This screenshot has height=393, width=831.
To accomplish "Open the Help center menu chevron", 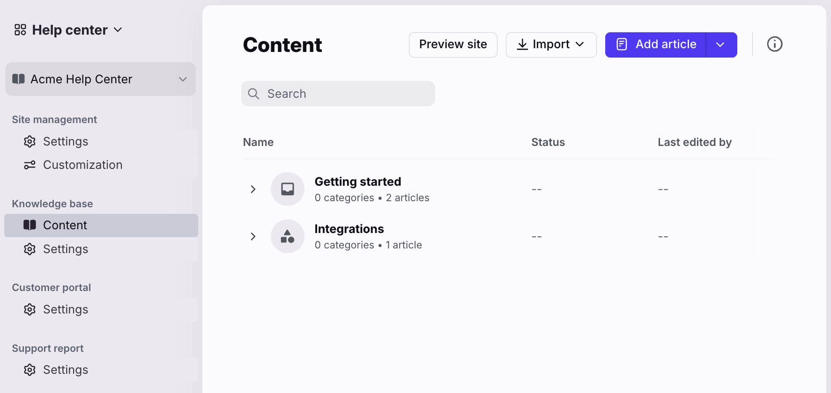I will coord(118,30).
